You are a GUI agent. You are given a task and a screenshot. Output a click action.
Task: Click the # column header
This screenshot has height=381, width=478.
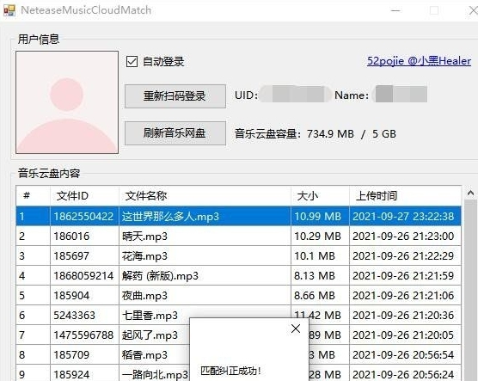coord(33,195)
